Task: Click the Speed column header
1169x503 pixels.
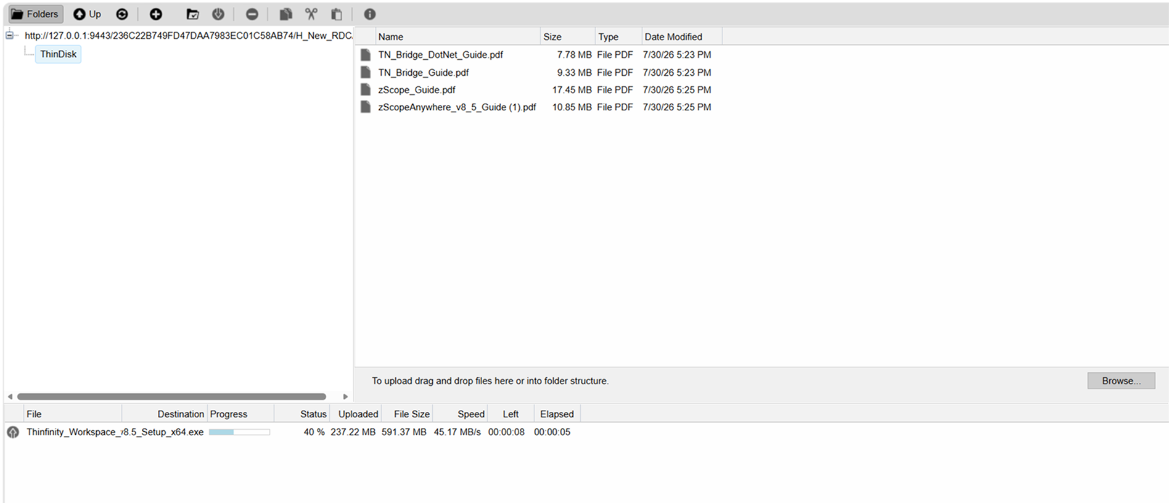Action: [x=461, y=414]
